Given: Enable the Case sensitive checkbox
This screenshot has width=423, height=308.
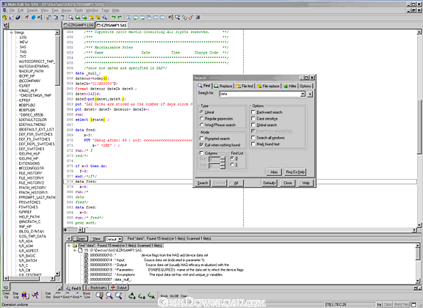Looking at the screenshot, I should click(x=253, y=118).
